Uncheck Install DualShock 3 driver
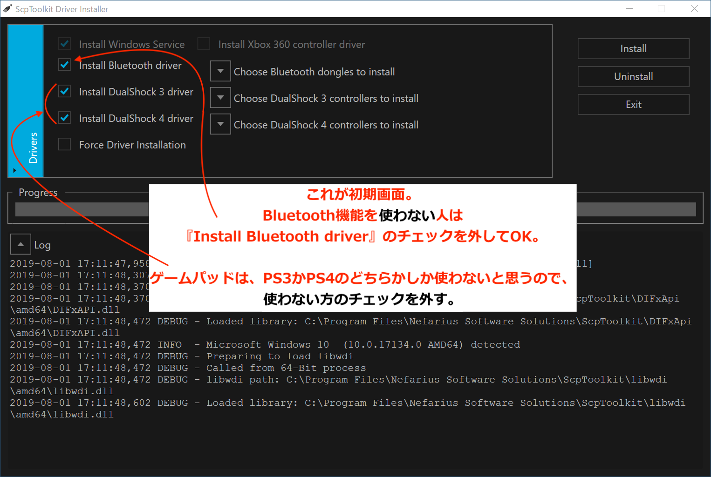This screenshot has width=711, height=477. click(x=64, y=92)
